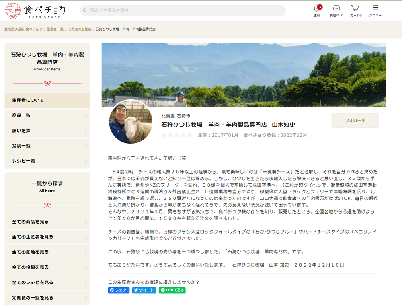
Task: Click the producer's profile photo
Action: click(131, 122)
